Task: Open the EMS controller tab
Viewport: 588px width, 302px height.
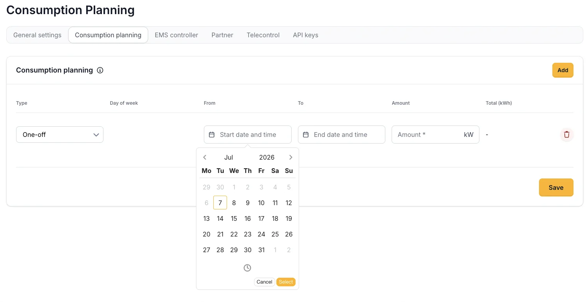Action: click(x=176, y=35)
